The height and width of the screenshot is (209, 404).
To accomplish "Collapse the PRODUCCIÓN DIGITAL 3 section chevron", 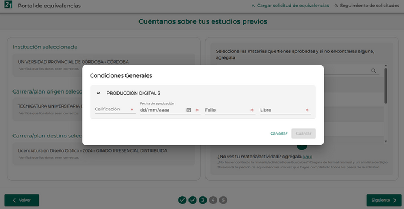I will [x=98, y=93].
